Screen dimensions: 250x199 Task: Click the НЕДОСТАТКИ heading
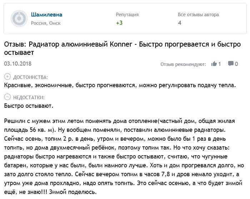29,97
